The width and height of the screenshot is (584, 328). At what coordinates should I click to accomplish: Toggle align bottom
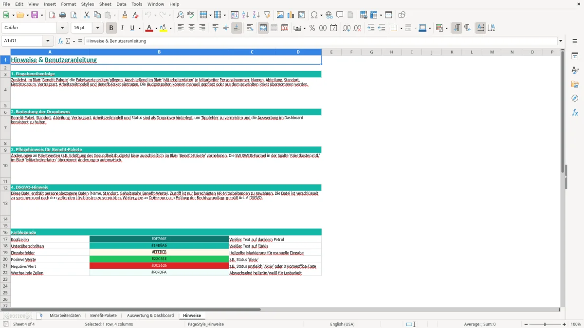[237, 28]
